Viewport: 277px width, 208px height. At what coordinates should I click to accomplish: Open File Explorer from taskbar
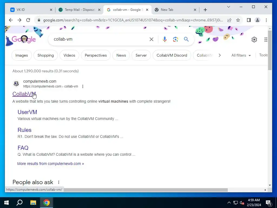(33, 203)
